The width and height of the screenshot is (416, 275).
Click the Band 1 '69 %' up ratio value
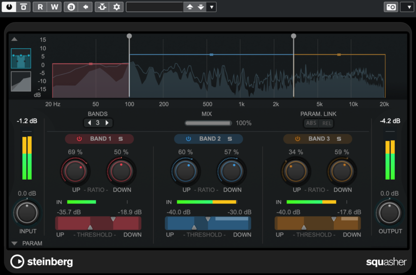75,152
